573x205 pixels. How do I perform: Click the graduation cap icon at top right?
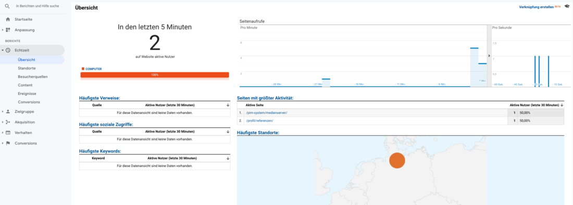pyautogui.click(x=567, y=7)
